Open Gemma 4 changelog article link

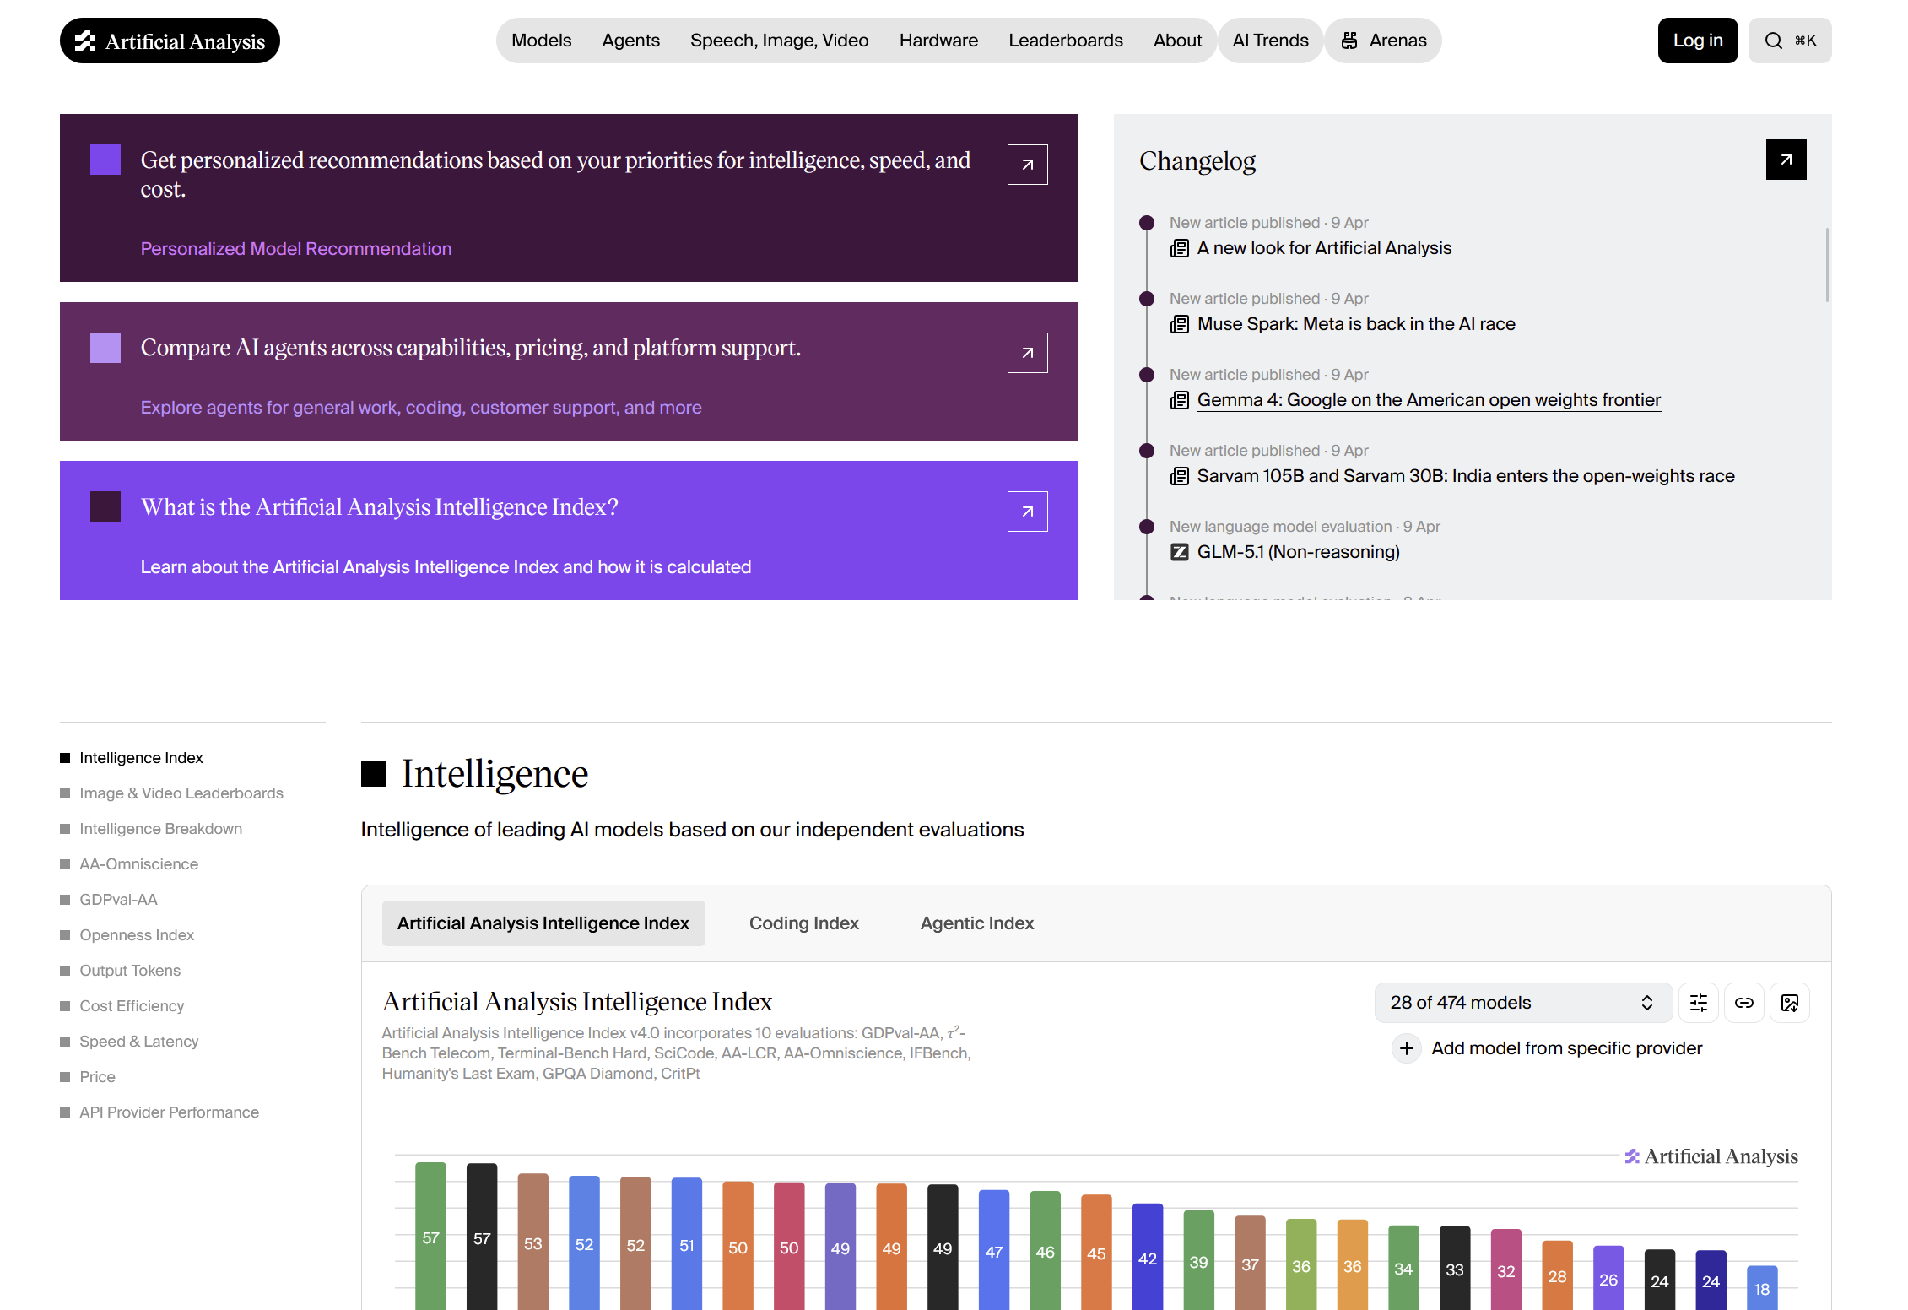click(x=1428, y=400)
